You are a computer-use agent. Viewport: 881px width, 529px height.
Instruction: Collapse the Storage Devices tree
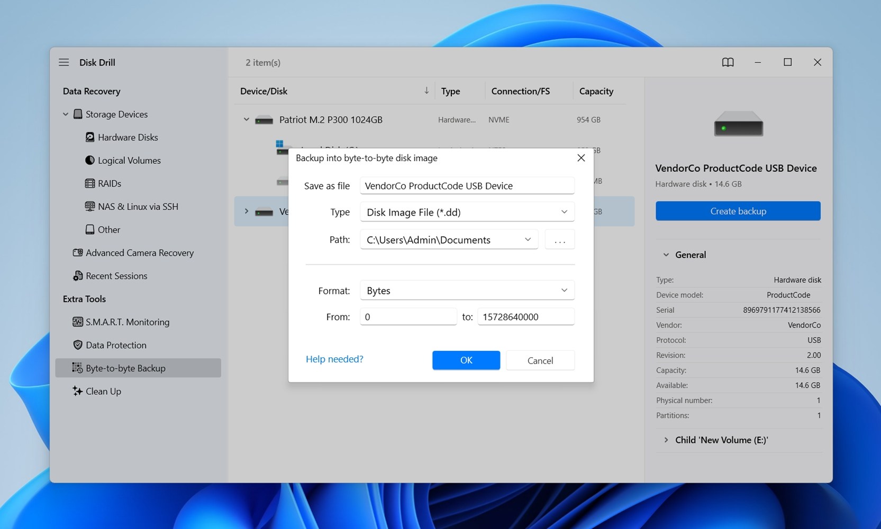66,114
